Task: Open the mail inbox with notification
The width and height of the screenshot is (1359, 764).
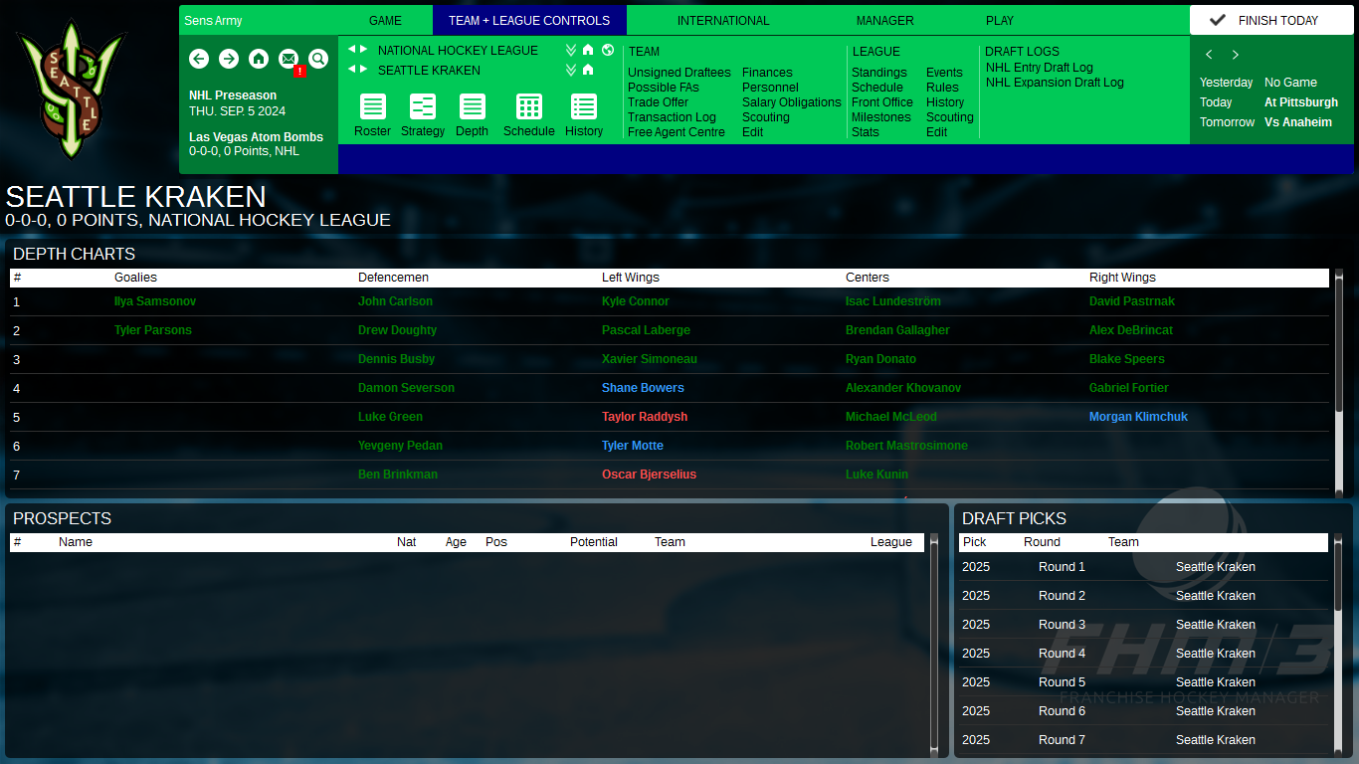Action: 289,59
